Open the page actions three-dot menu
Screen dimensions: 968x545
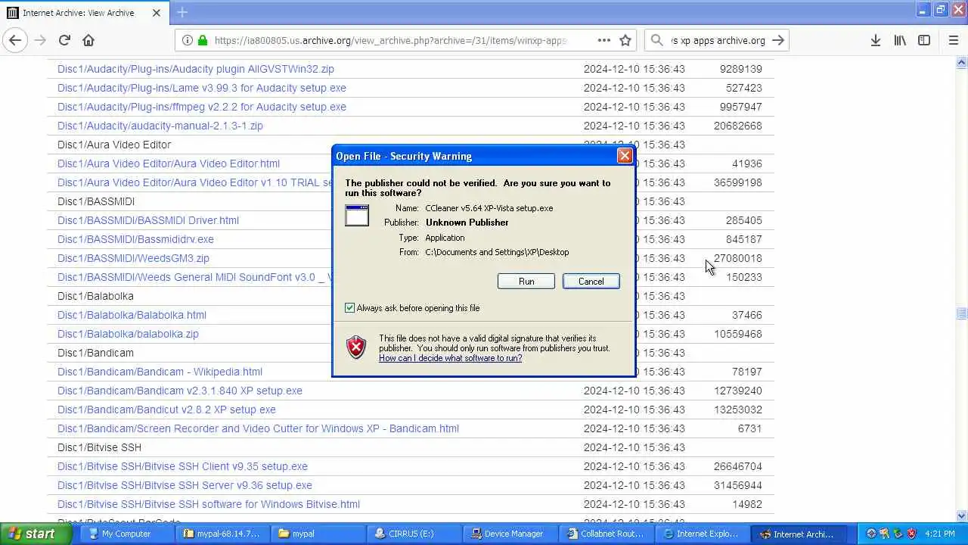[x=603, y=41]
